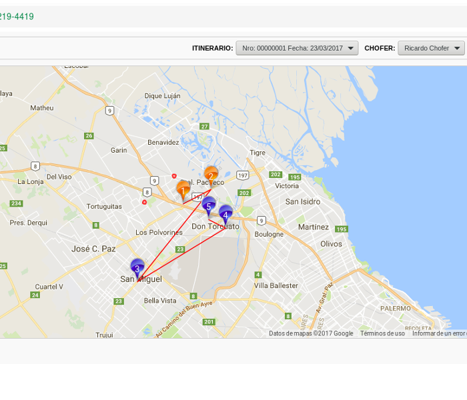Select blue map marker number 4
The height and width of the screenshot is (400, 467).
pyautogui.click(x=225, y=215)
